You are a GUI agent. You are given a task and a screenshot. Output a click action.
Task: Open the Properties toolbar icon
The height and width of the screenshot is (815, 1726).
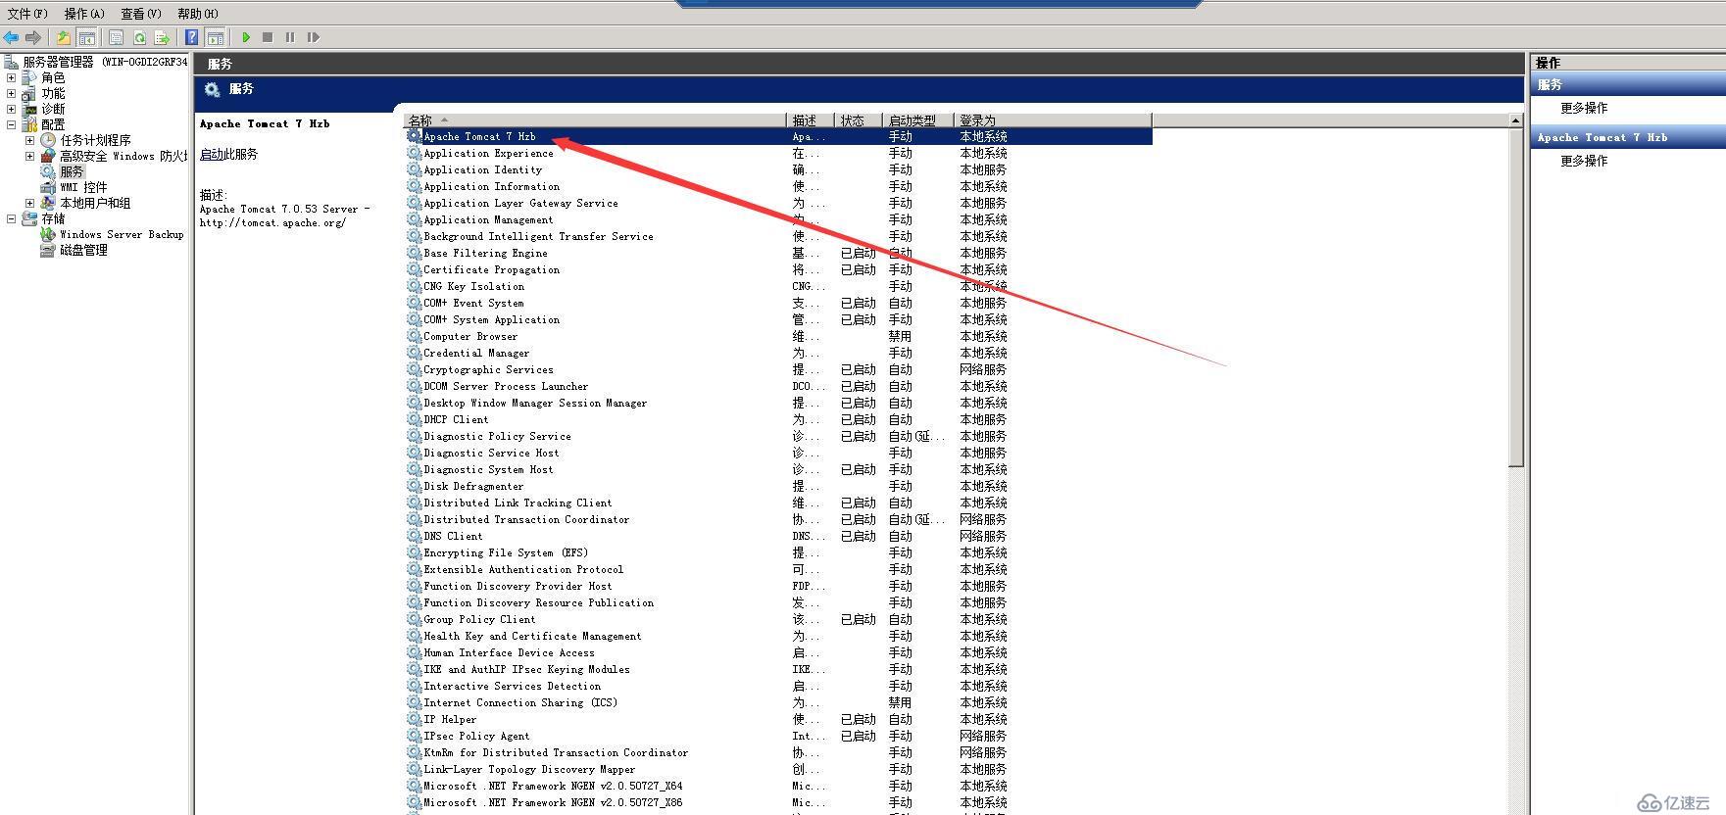(x=117, y=37)
